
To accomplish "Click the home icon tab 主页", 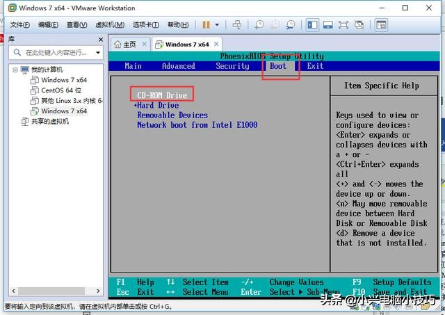I will 125,45.
